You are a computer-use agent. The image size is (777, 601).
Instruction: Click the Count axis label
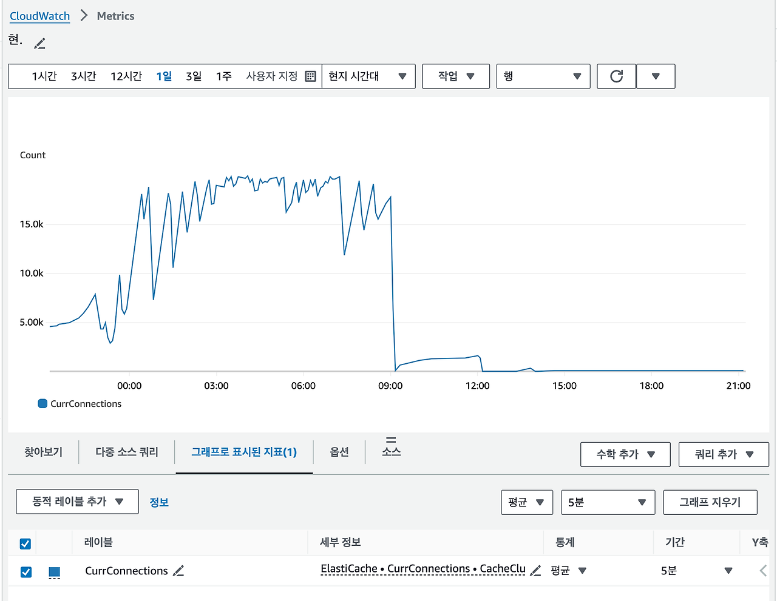33,155
